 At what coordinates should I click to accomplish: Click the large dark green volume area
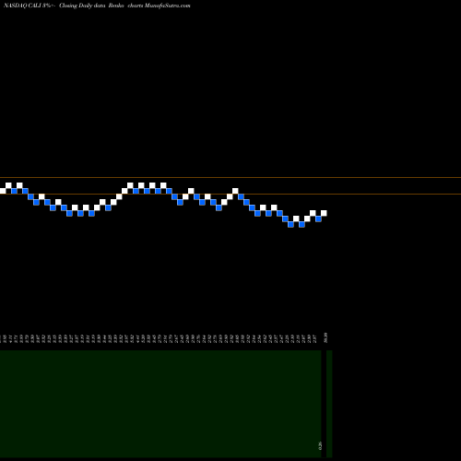pos(160,404)
